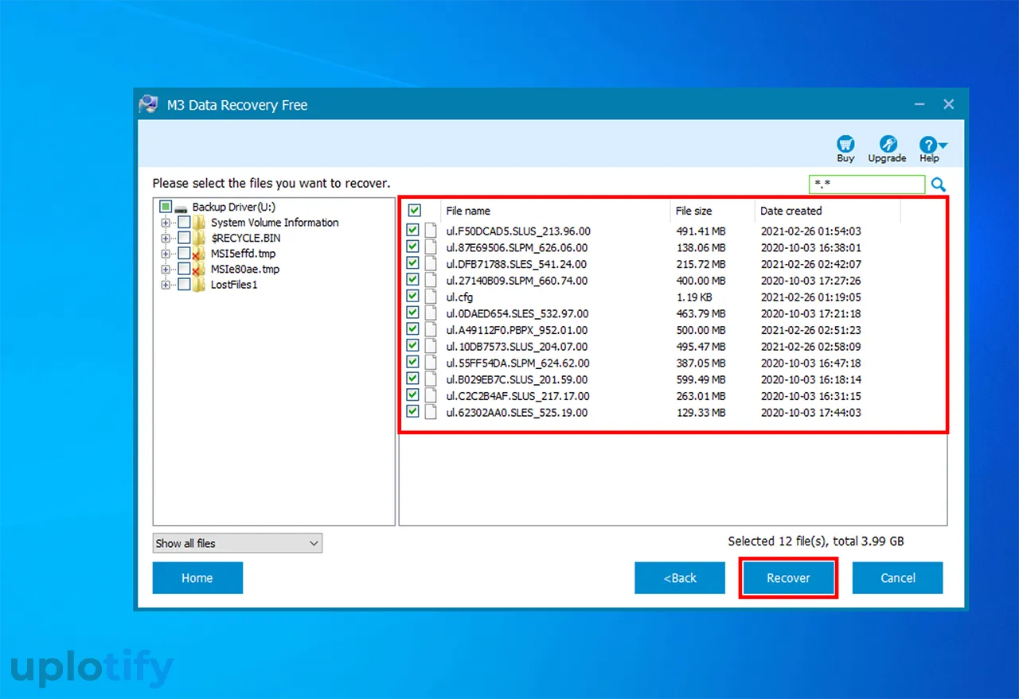The height and width of the screenshot is (699, 1019).
Task: Uncheck ul.0DAED654.SLES_532.97.00 checkbox
Action: point(412,313)
